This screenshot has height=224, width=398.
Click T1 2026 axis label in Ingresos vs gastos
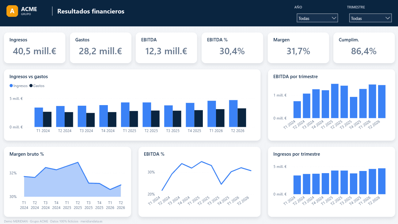pos(216,131)
